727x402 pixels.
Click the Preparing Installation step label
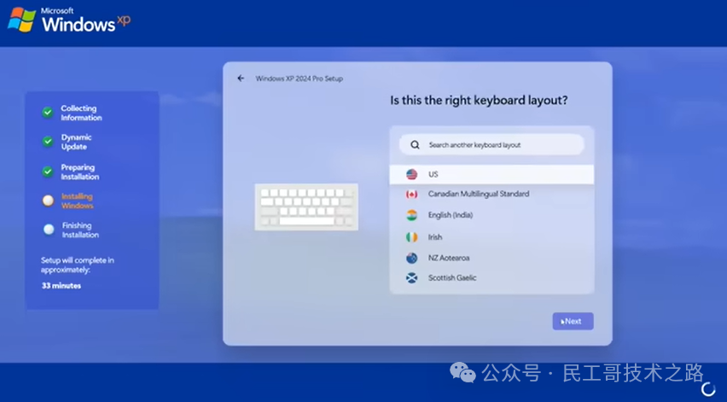79,172
